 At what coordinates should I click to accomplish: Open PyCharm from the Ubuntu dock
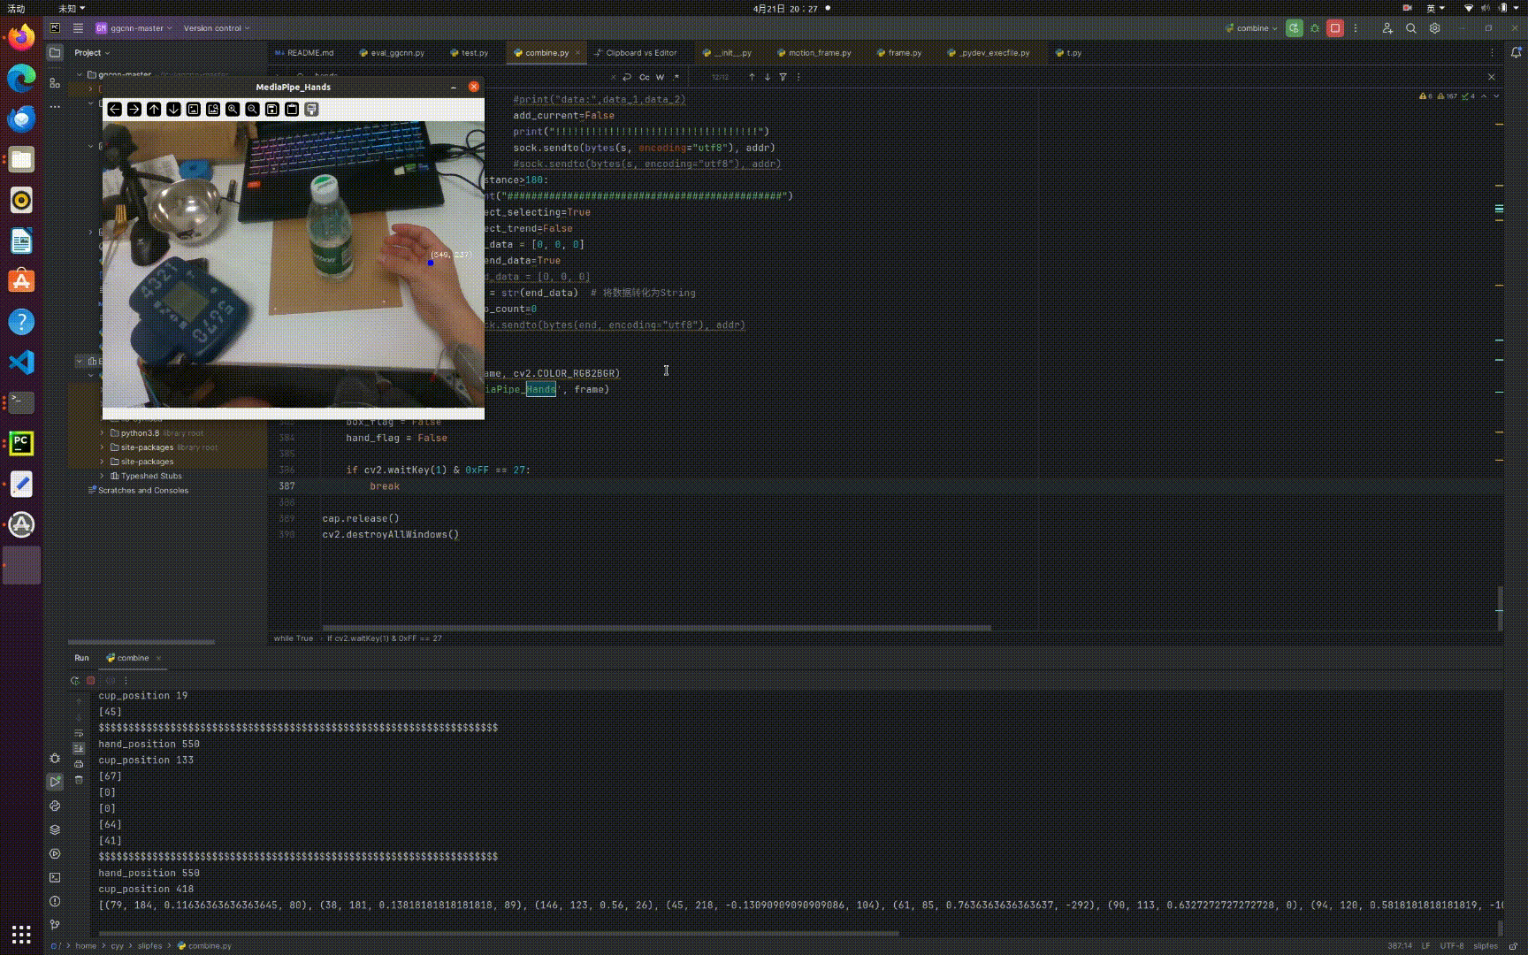[21, 443]
